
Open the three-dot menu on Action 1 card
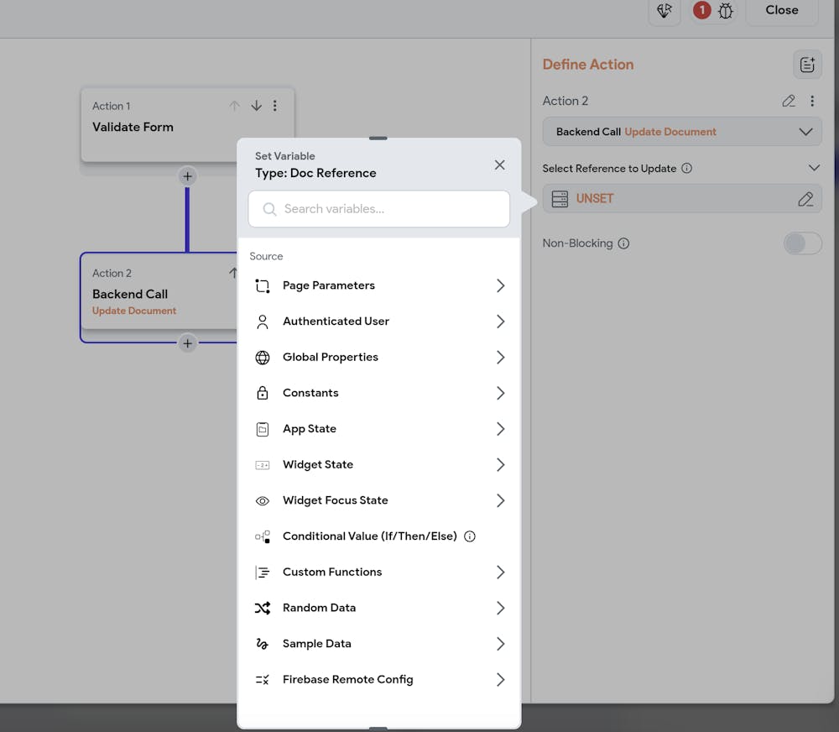pos(275,106)
